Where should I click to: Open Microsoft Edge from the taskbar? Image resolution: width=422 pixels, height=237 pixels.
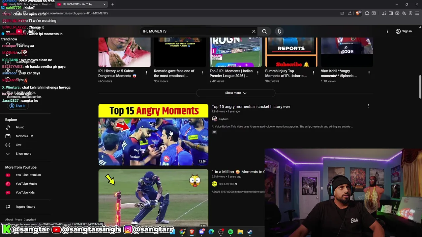[211, 232]
